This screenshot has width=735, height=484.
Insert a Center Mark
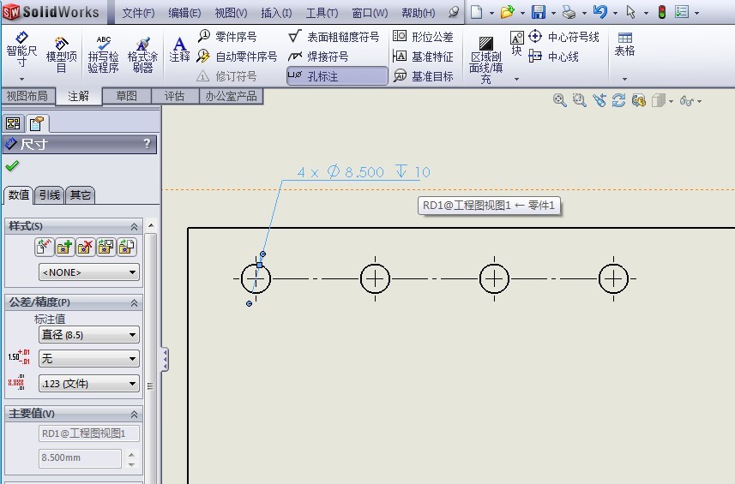click(564, 37)
